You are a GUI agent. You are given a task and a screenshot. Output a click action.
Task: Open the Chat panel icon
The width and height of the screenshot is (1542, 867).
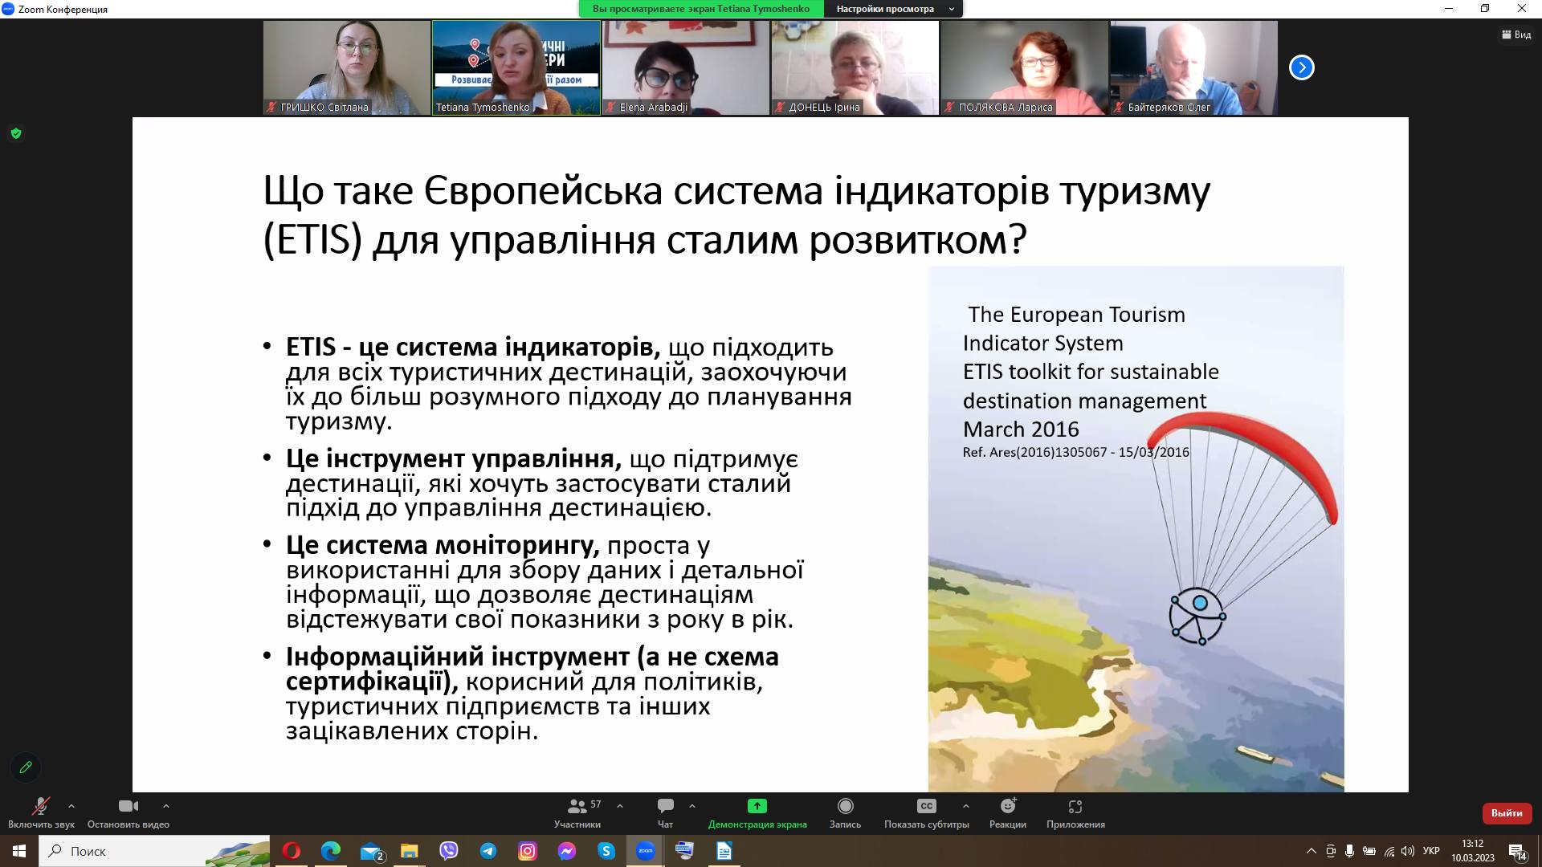(665, 806)
